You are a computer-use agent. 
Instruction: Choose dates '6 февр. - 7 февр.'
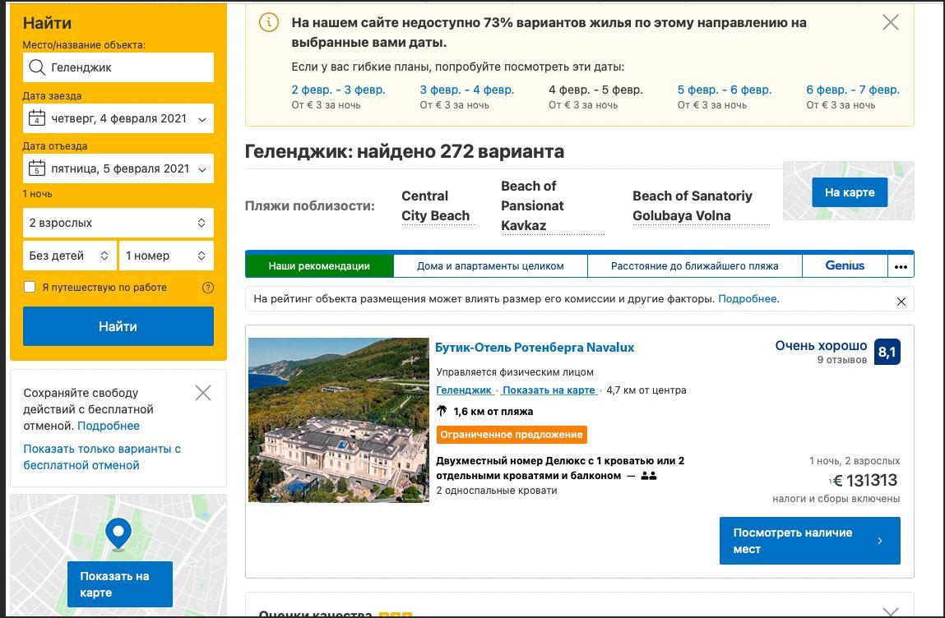point(853,90)
